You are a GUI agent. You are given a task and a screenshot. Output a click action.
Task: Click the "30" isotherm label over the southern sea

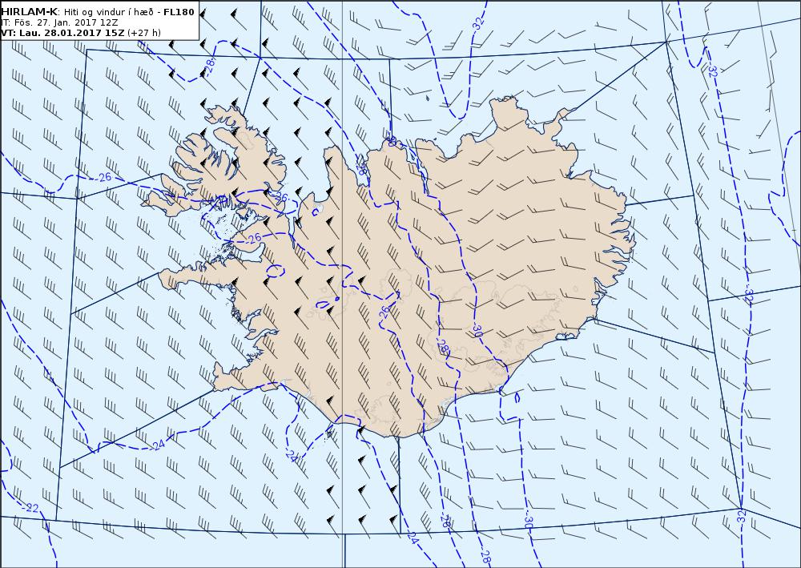[x=529, y=522]
